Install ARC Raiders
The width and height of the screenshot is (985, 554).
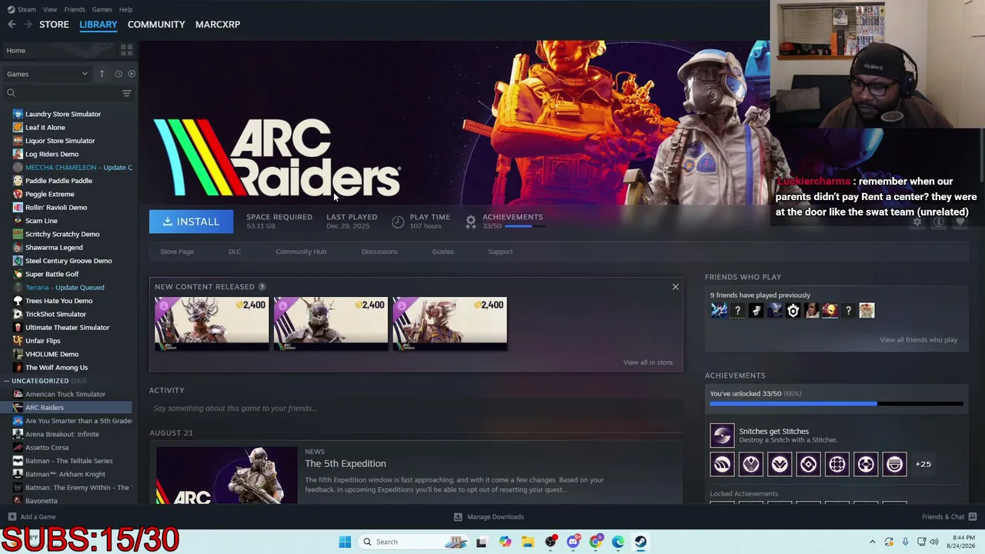coord(191,222)
